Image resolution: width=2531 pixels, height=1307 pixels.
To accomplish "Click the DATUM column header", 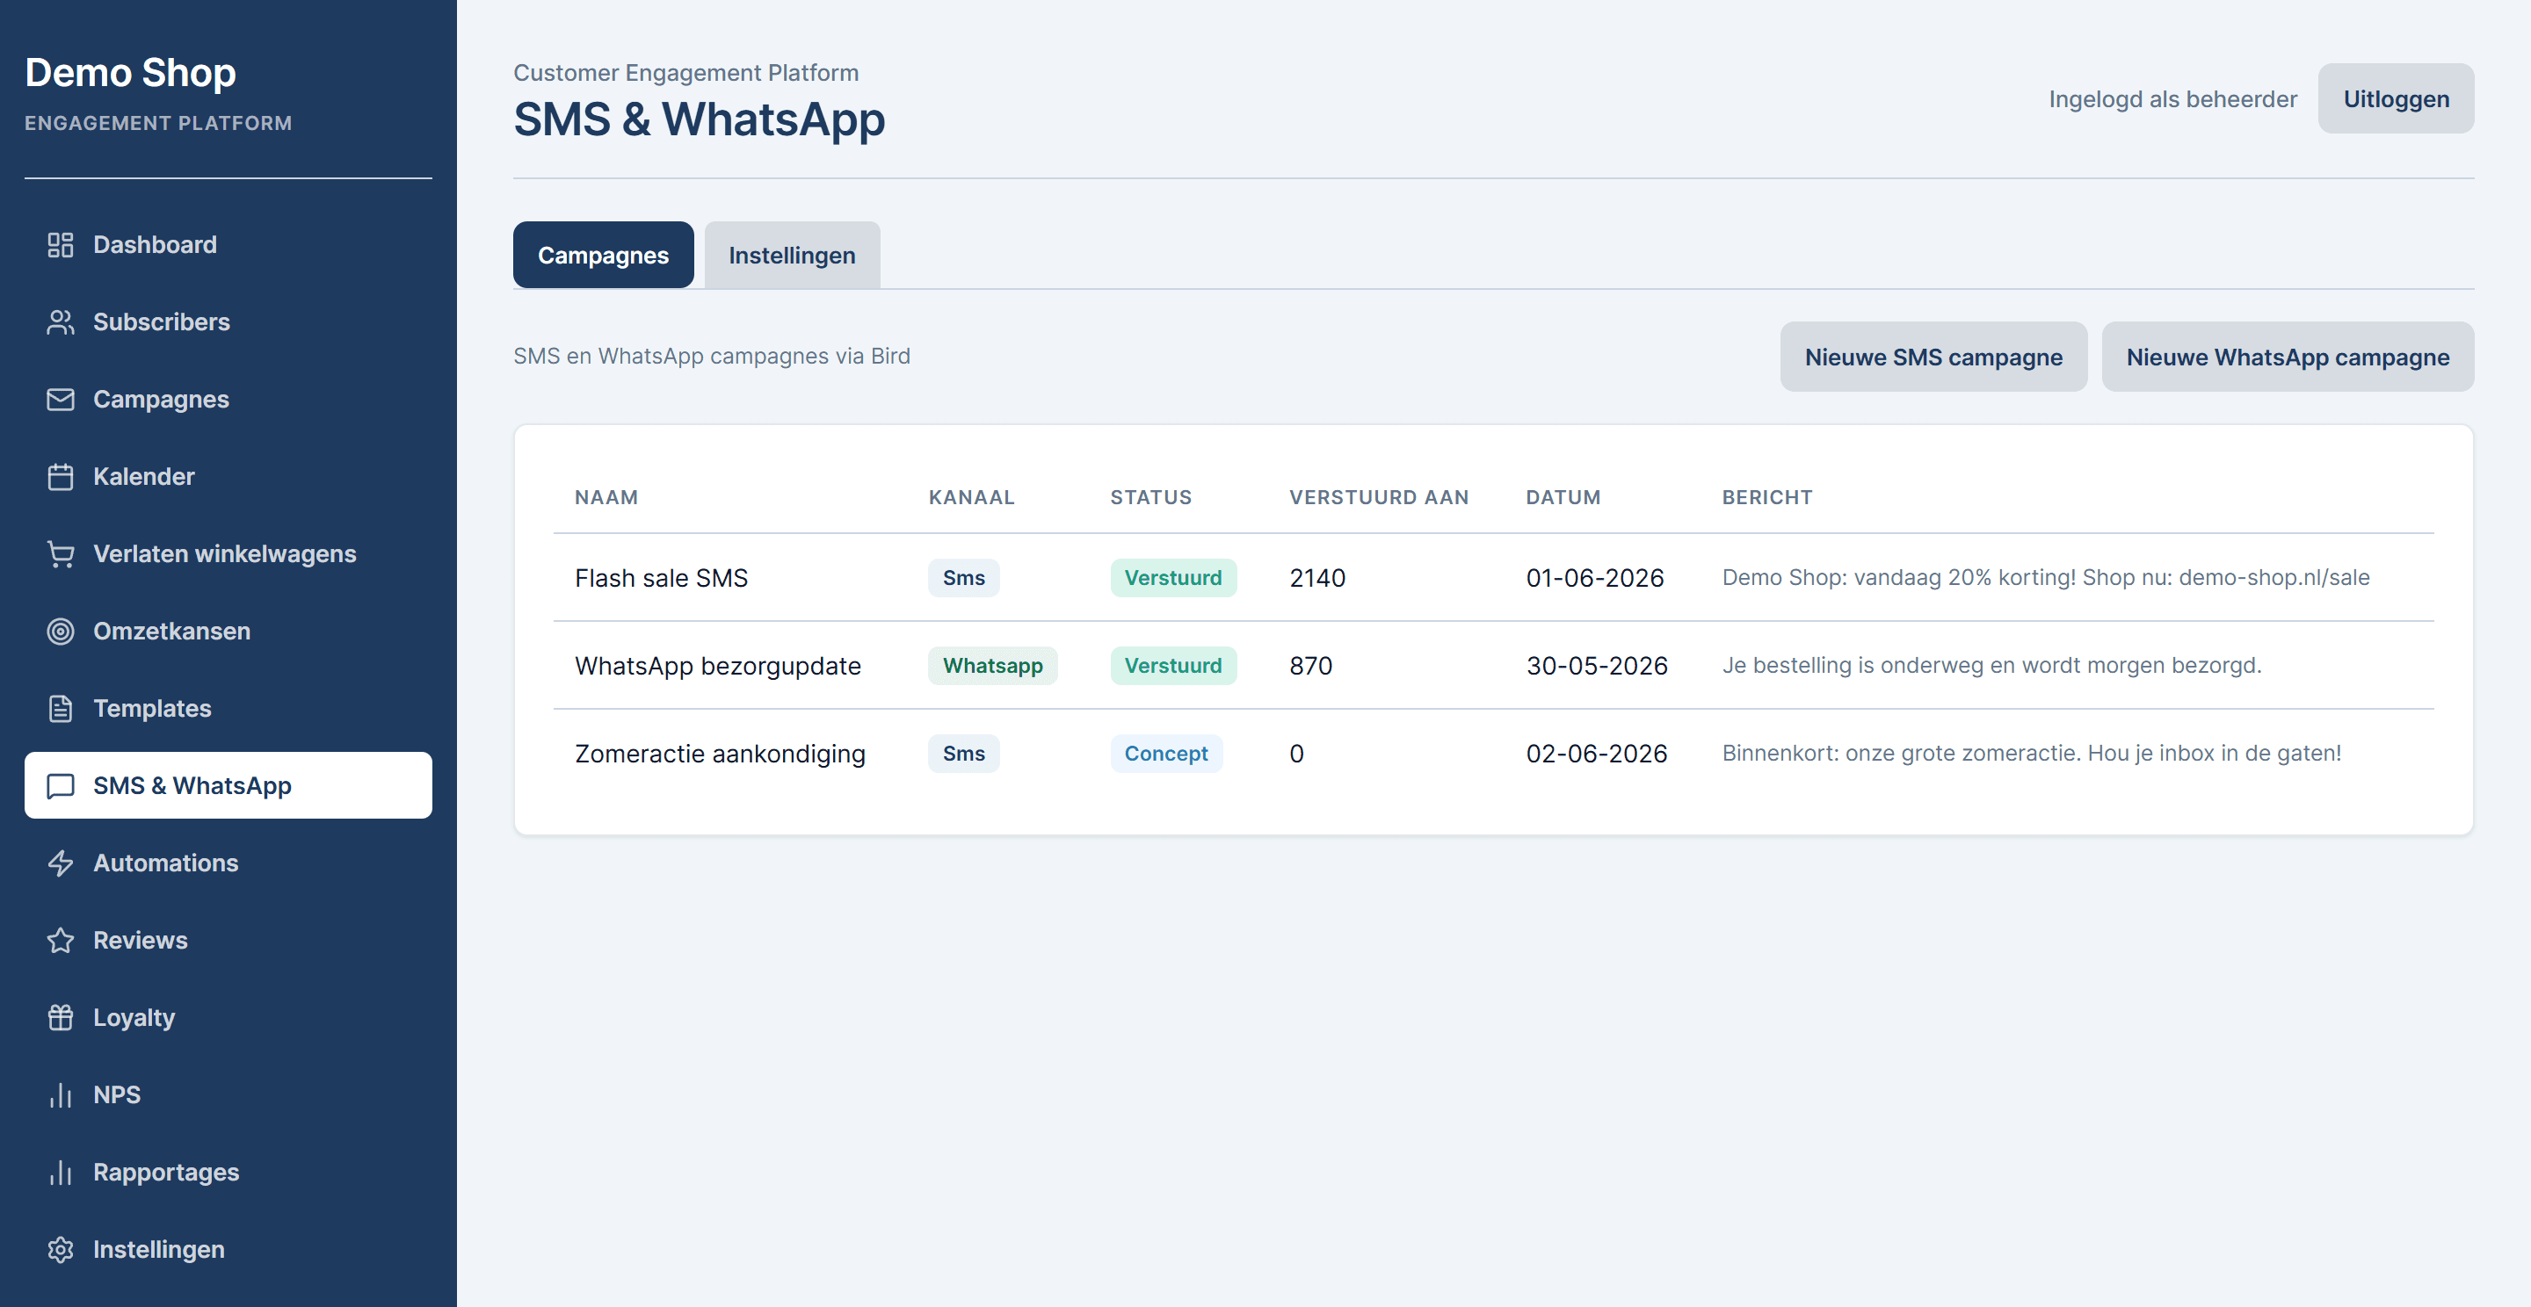I will 1563,498.
